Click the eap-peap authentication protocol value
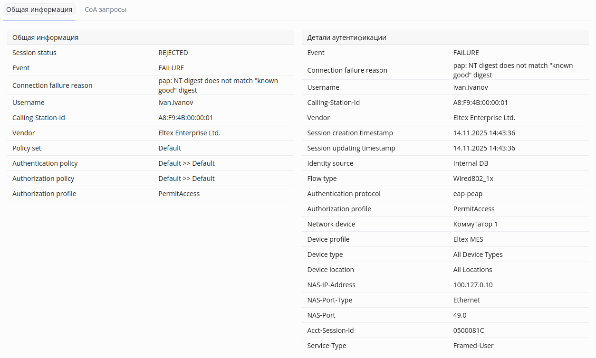 [468, 194]
